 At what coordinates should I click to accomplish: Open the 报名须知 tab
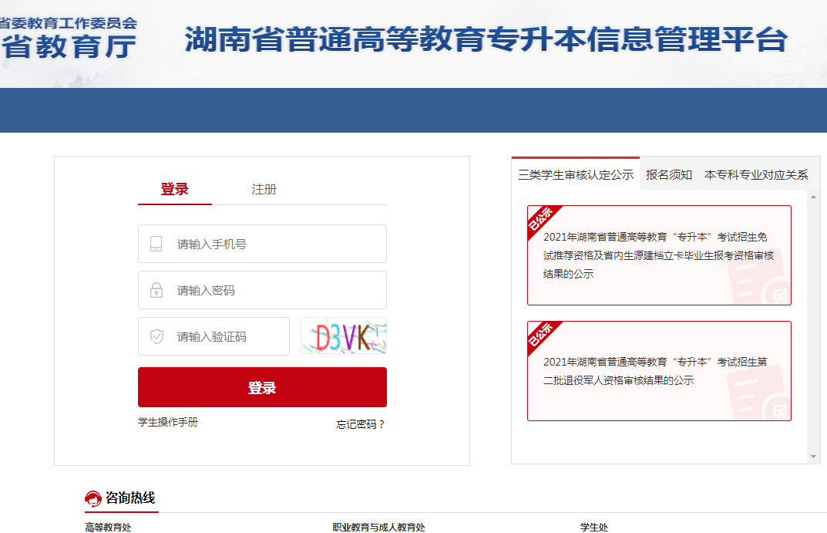(670, 174)
